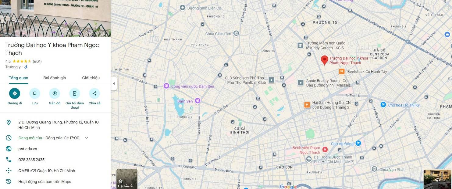Click the CƯ XÁ BÌNH THỚI map label
The width and height of the screenshot is (452, 189).
tap(240, 130)
